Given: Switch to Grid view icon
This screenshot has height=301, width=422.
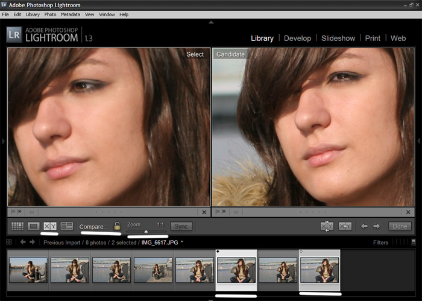Looking at the screenshot, I should tap(17, 226).
